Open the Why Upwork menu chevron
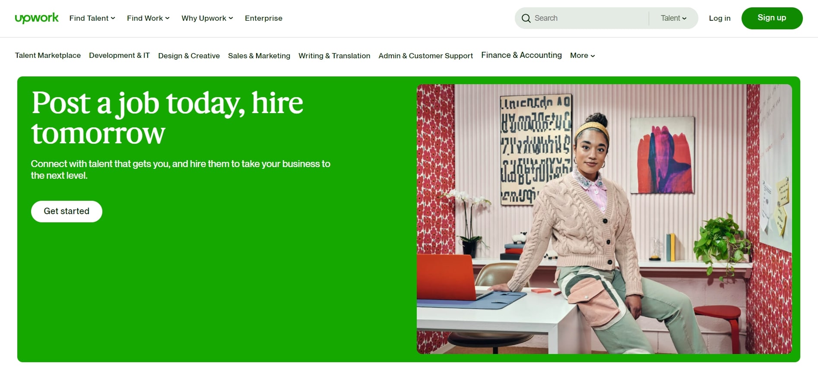The height and width of the screenshot is (392, 818). click(x=231, y=18)
